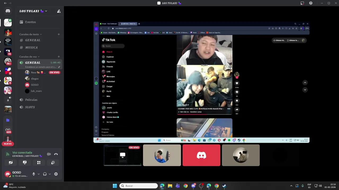Go forward with the title bar forward arrow
The width and height of the screenshot is (339, 190).
pos(10,3)
